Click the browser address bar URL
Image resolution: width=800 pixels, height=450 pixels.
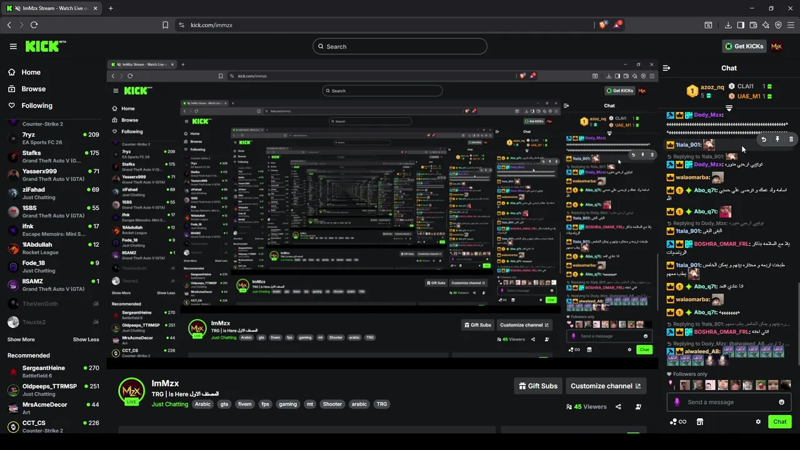point(211,25)
